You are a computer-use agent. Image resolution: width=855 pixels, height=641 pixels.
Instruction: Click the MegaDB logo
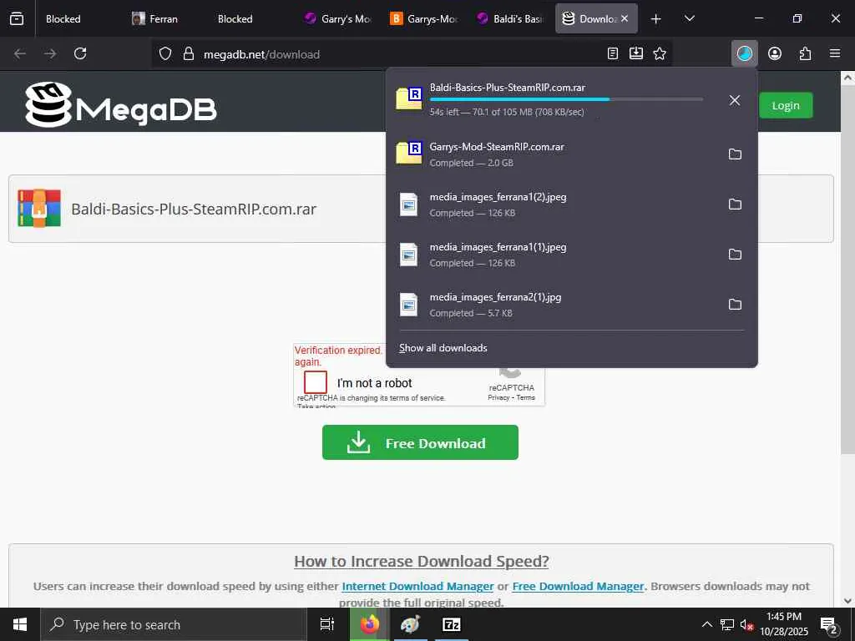point(121,104)
